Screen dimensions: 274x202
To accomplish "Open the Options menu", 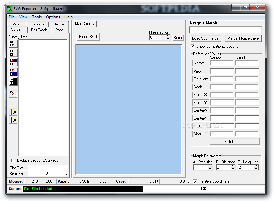I will coord(53,17).
